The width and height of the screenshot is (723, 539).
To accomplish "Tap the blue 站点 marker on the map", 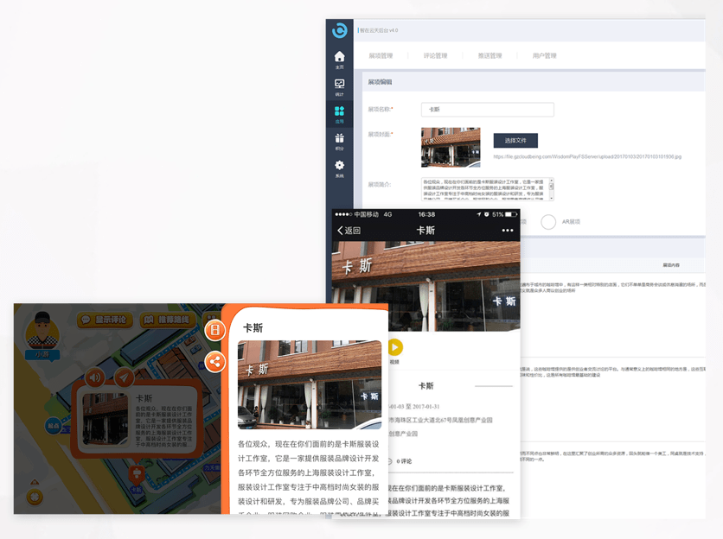I will pyautogui.click(x=54, y=426).
